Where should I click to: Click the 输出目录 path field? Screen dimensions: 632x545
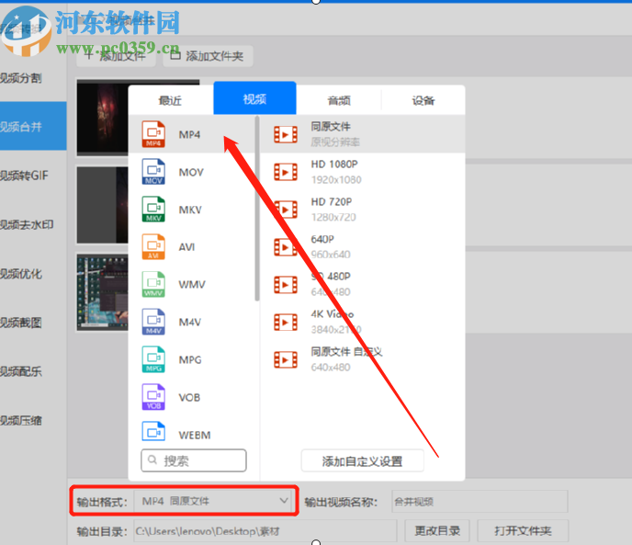coord(265,531)
